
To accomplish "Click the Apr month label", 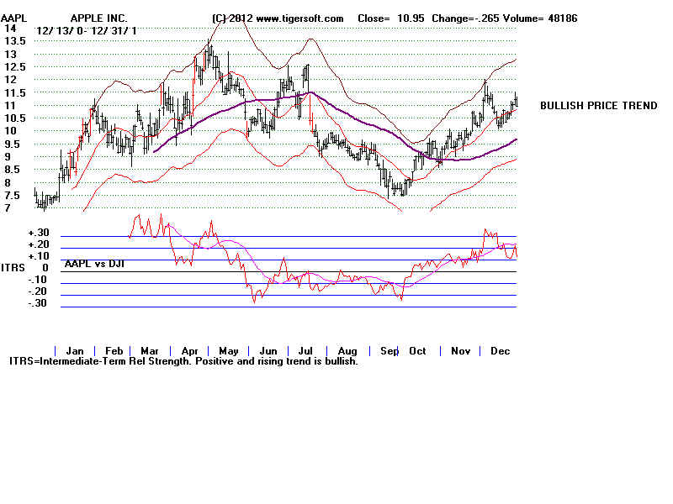I will click(x=189, y=350).
